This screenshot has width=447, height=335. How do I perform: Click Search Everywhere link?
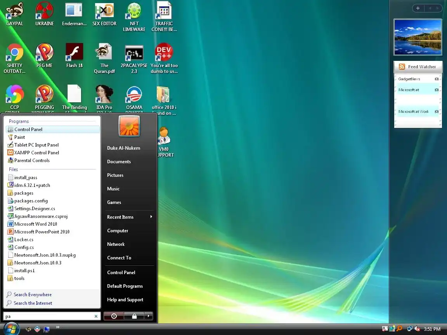pos(33,295)
